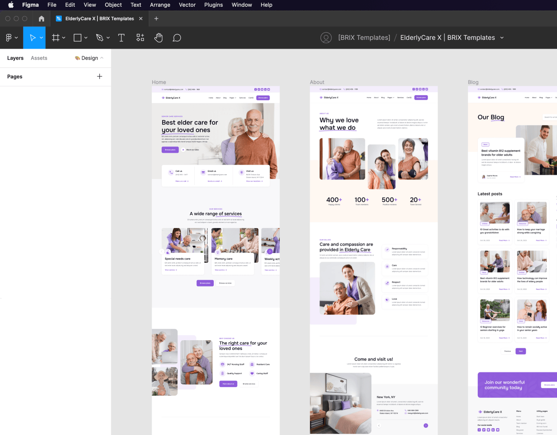Open the Resources panel icon
Image resolution: width=557 pixels, height=435 pixels.
click(x=140, y=37)
